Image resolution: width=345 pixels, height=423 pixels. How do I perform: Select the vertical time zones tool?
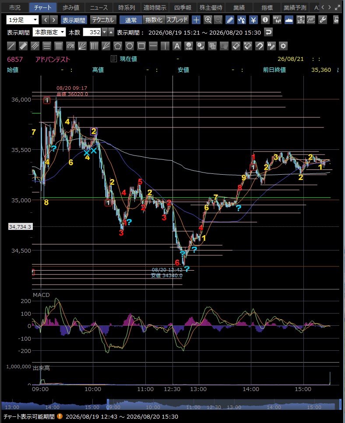pyautogui.click(x=94, y=46)
